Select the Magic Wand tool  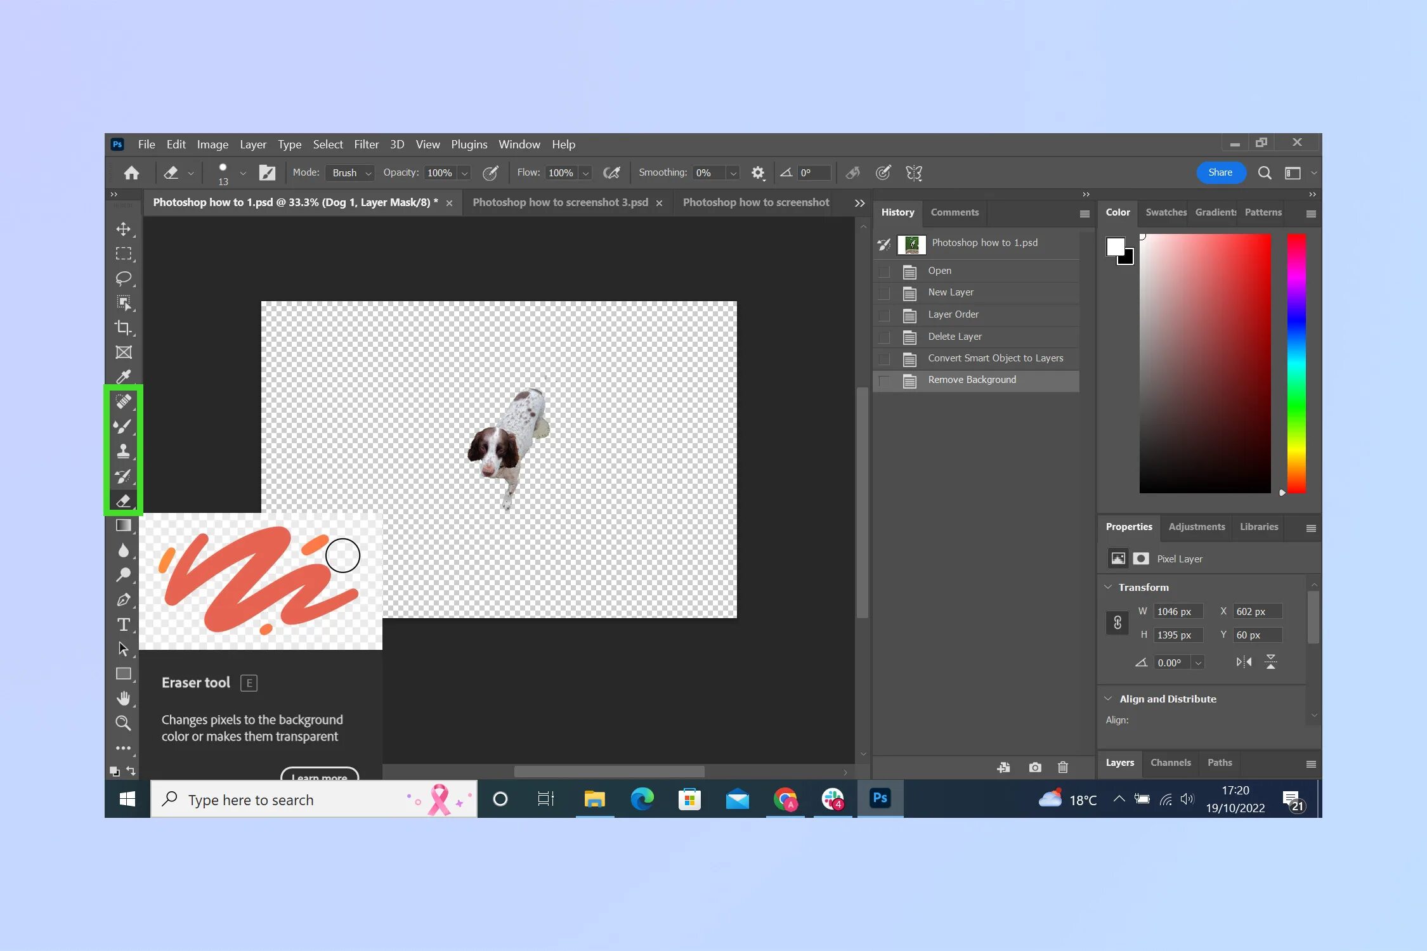(x=123, y=302)
